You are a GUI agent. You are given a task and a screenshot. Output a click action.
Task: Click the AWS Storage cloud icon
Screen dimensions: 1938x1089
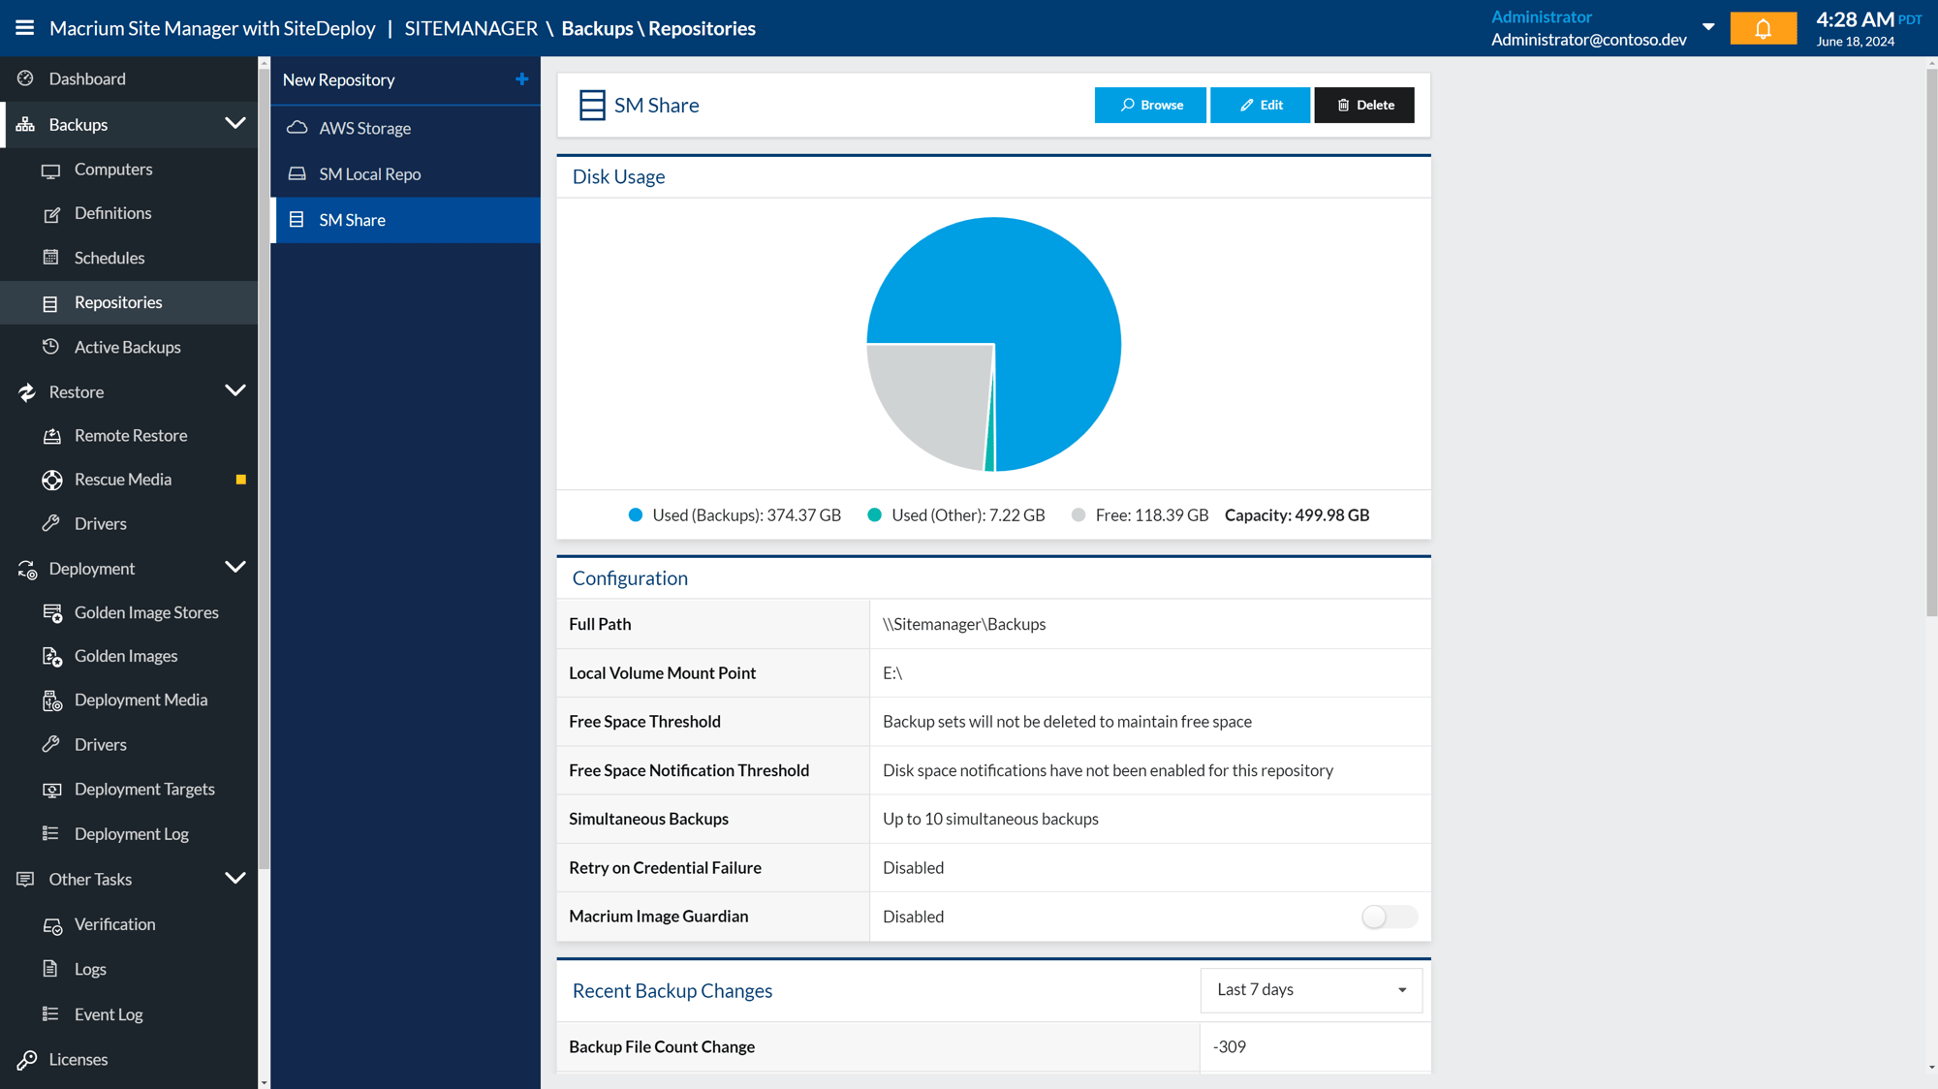297,128
